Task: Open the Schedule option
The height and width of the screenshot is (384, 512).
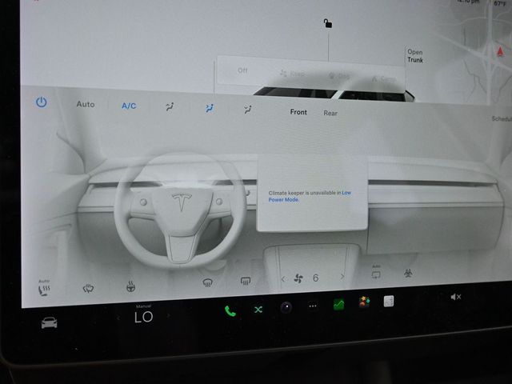Action: point(502,118)
